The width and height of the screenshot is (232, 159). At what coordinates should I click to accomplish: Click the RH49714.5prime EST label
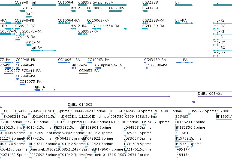coord(43,144)
